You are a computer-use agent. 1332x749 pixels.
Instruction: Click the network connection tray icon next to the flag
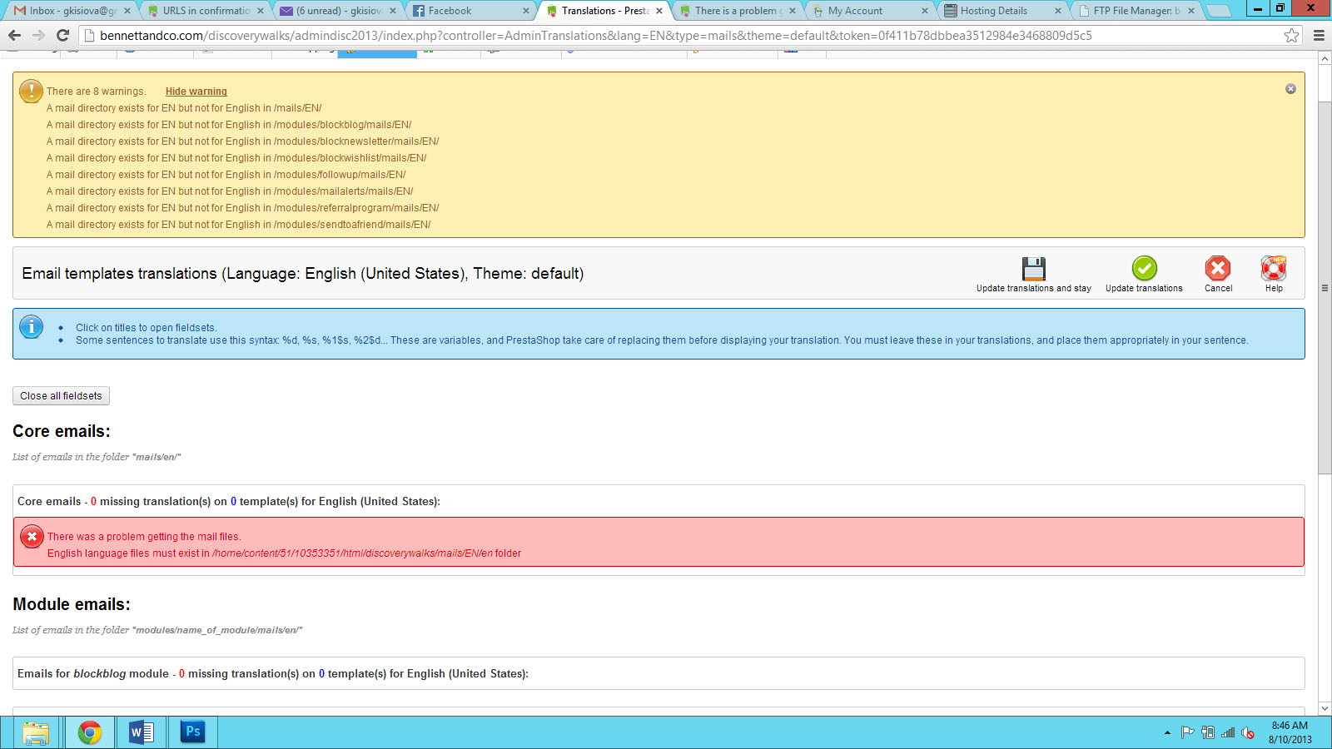[1208, 732]
